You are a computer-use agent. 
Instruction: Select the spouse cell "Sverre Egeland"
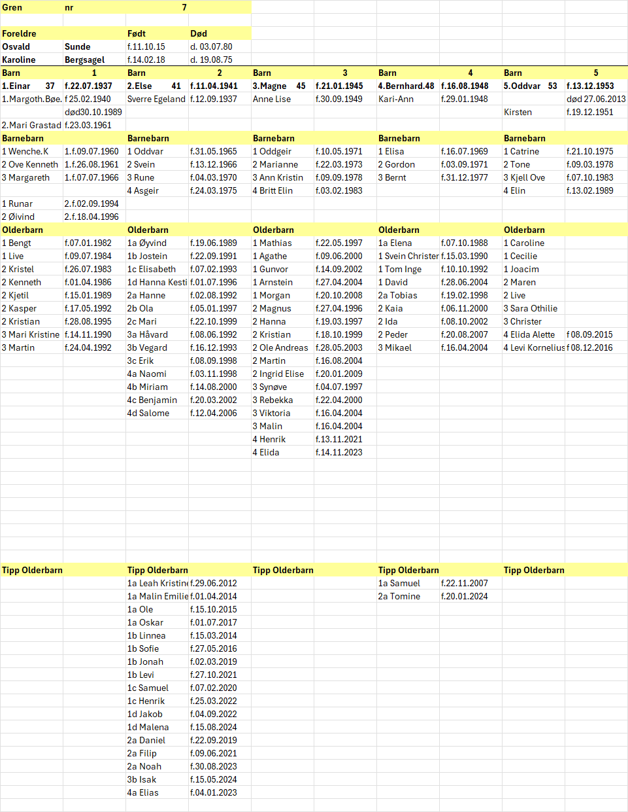[x=157, y=99]
